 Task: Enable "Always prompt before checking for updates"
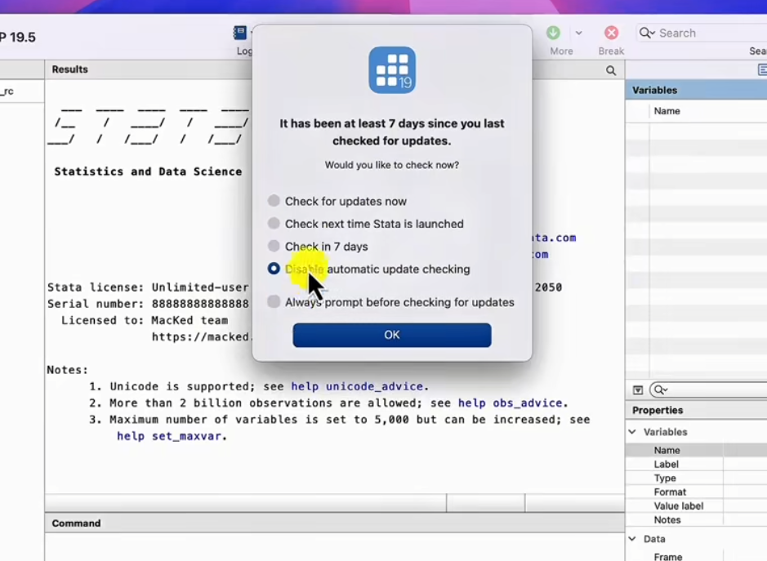coord(274,302)
